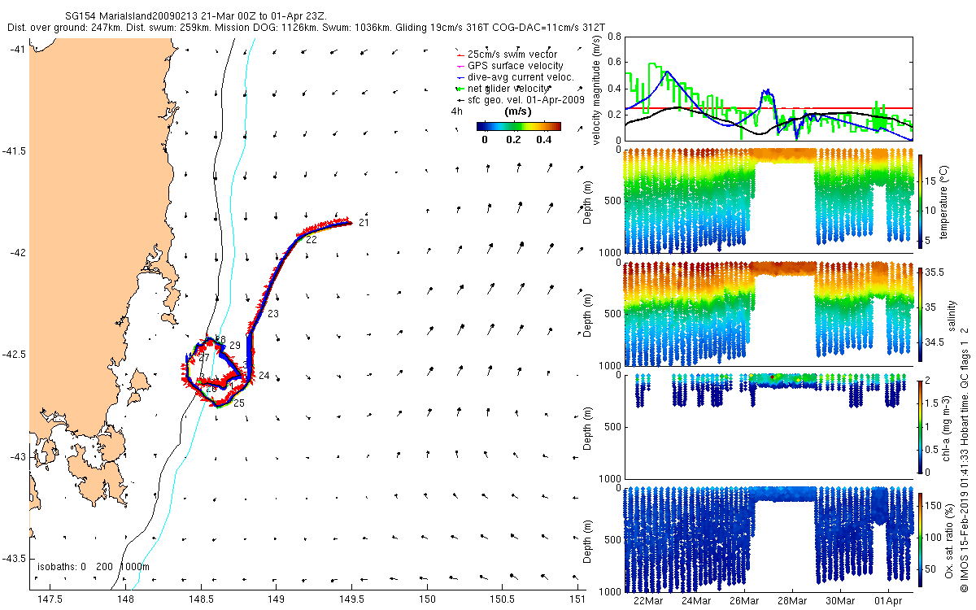Select the 'net glider velocity' legend entry
The height and width of the screenshot is (610, 976).
[x=502, y=88]
